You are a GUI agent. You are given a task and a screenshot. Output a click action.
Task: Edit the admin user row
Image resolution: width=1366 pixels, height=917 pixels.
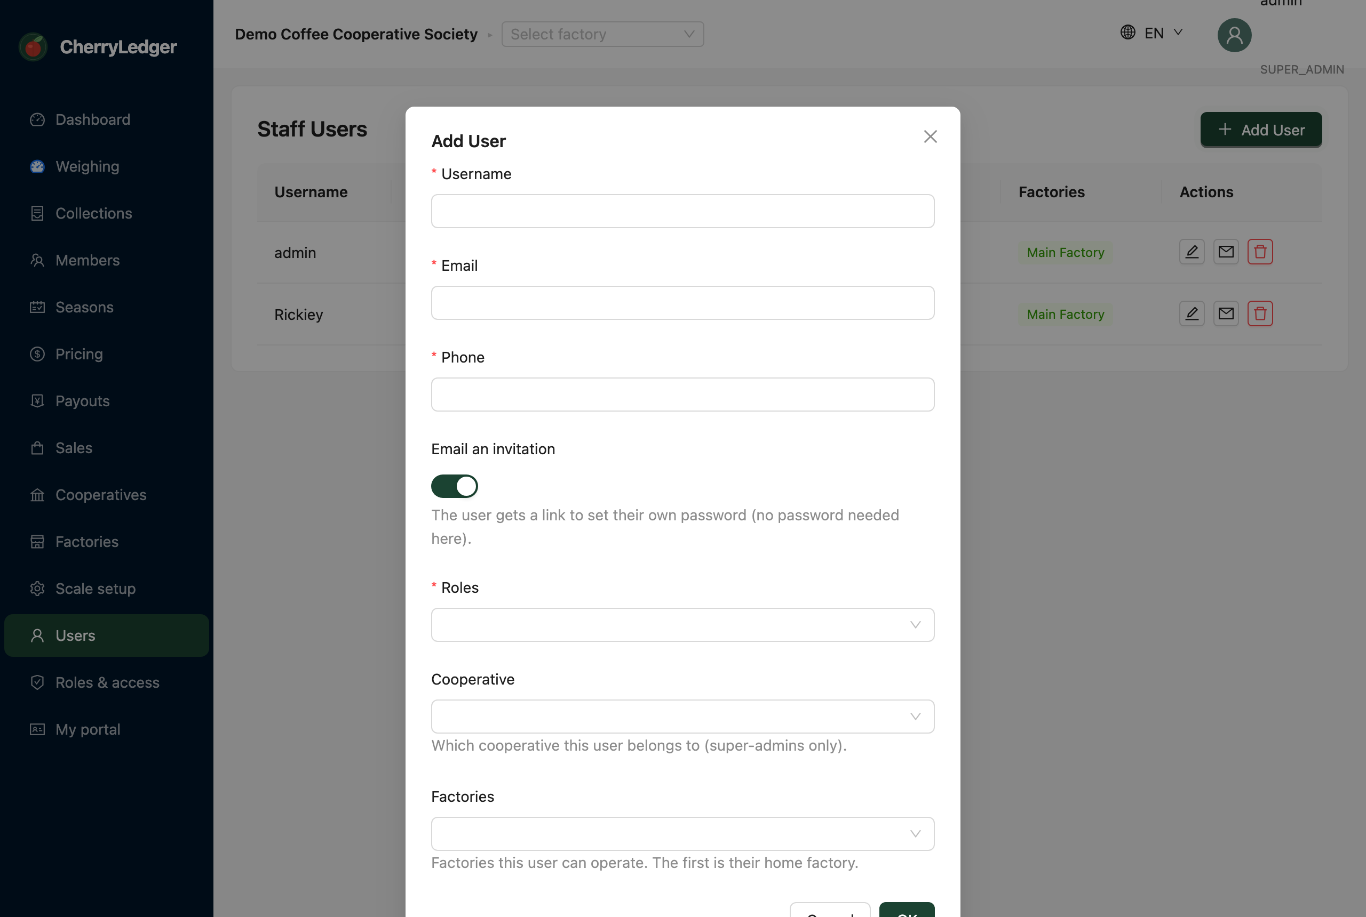(x=1192, y=252)
